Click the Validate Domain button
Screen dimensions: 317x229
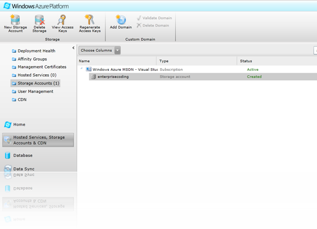[155, 18]
